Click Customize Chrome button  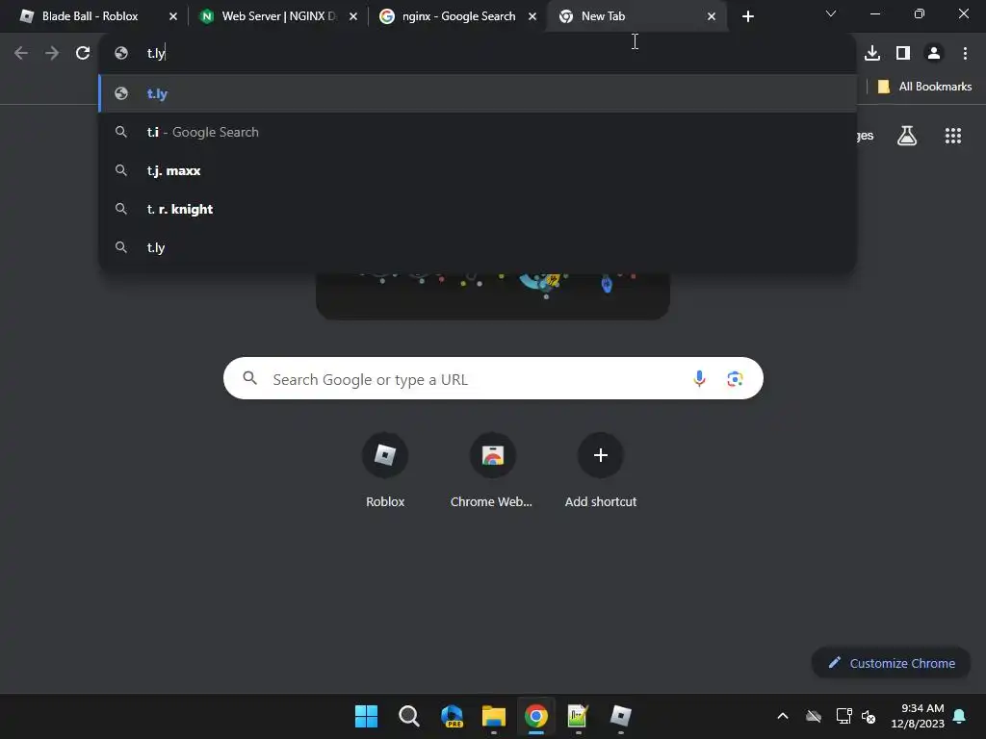[x=891, y=663]
